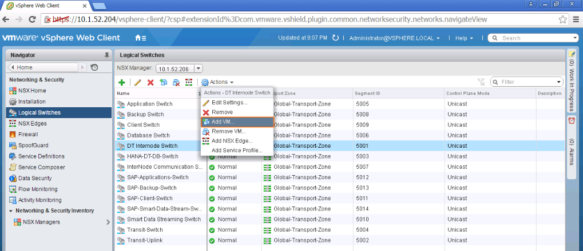583x251 pixels.
Task: Choose Add VM in the actions menu
Action: [x=237, y=122]
